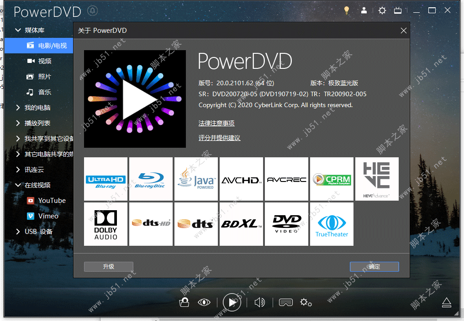464x321 pixels.
Task: Click the Copyright CyberLink Corp. line
Action: (275, 105)
